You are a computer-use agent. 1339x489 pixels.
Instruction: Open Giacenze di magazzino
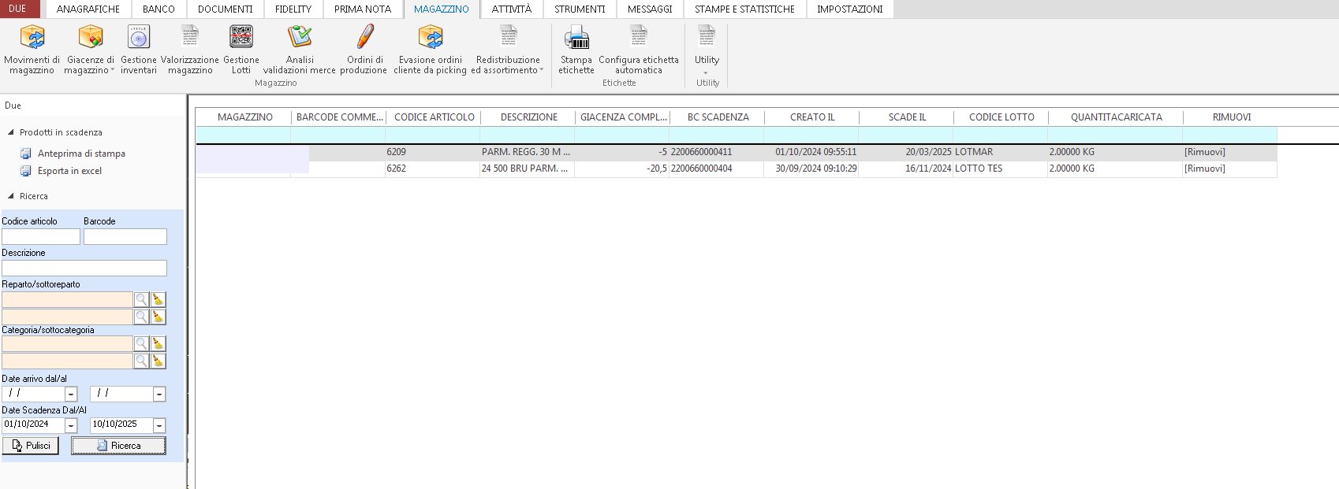click(90, 50)
